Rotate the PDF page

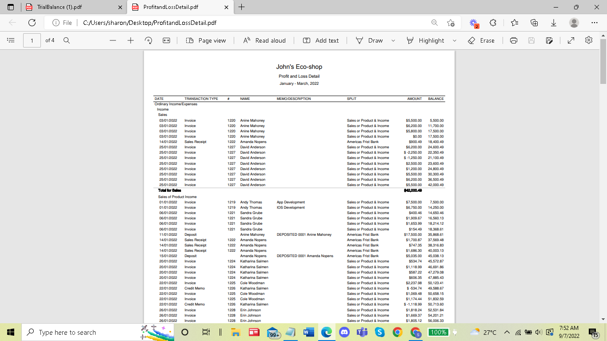tap(148, 40)
